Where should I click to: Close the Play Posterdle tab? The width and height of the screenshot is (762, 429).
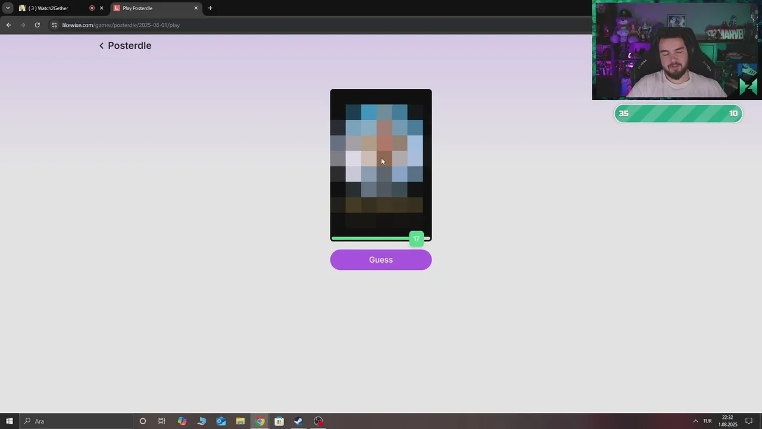tap(196, 8)
